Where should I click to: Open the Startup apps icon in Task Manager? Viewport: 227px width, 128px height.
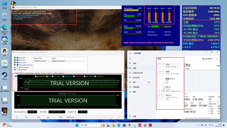coord(130,78)
